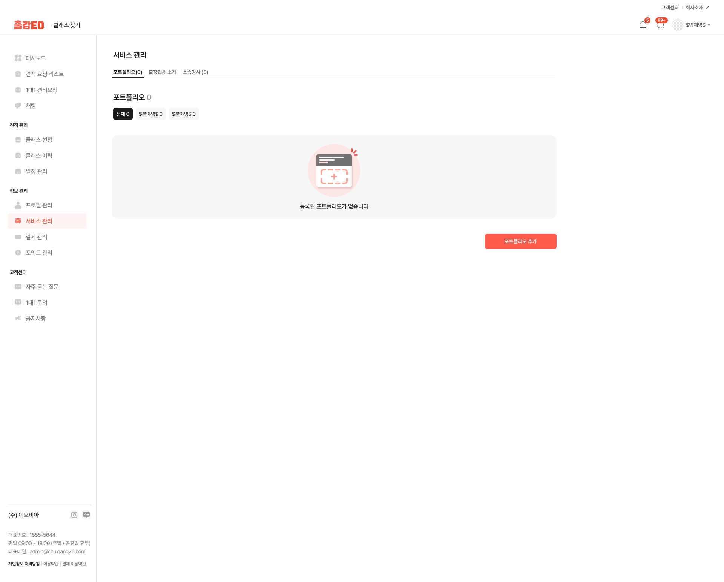This screenshot has height=582, width=724.
Task: Open the notification bell icon
Action: (x=643, y=25)
